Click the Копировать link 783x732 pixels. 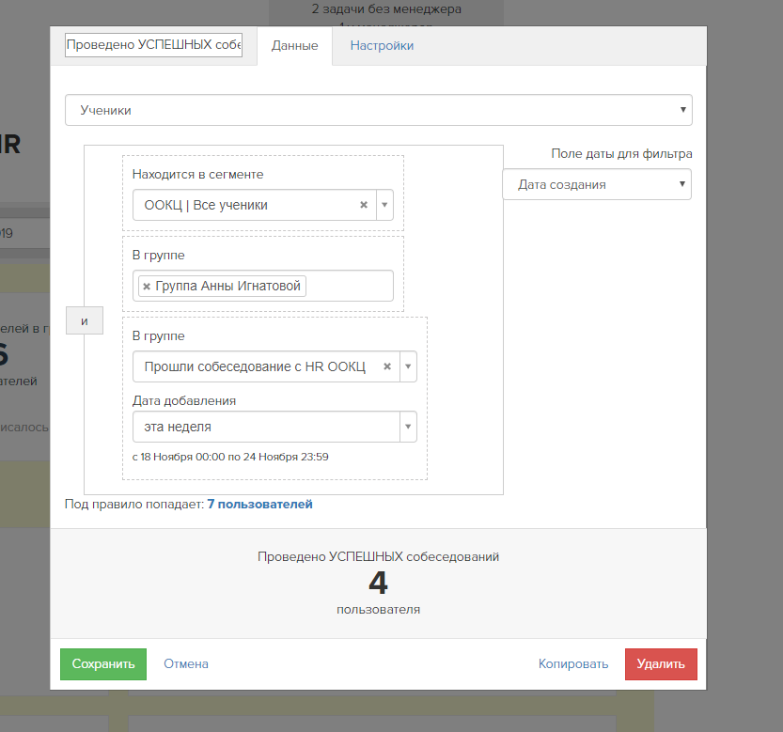(x=573, y=664)
